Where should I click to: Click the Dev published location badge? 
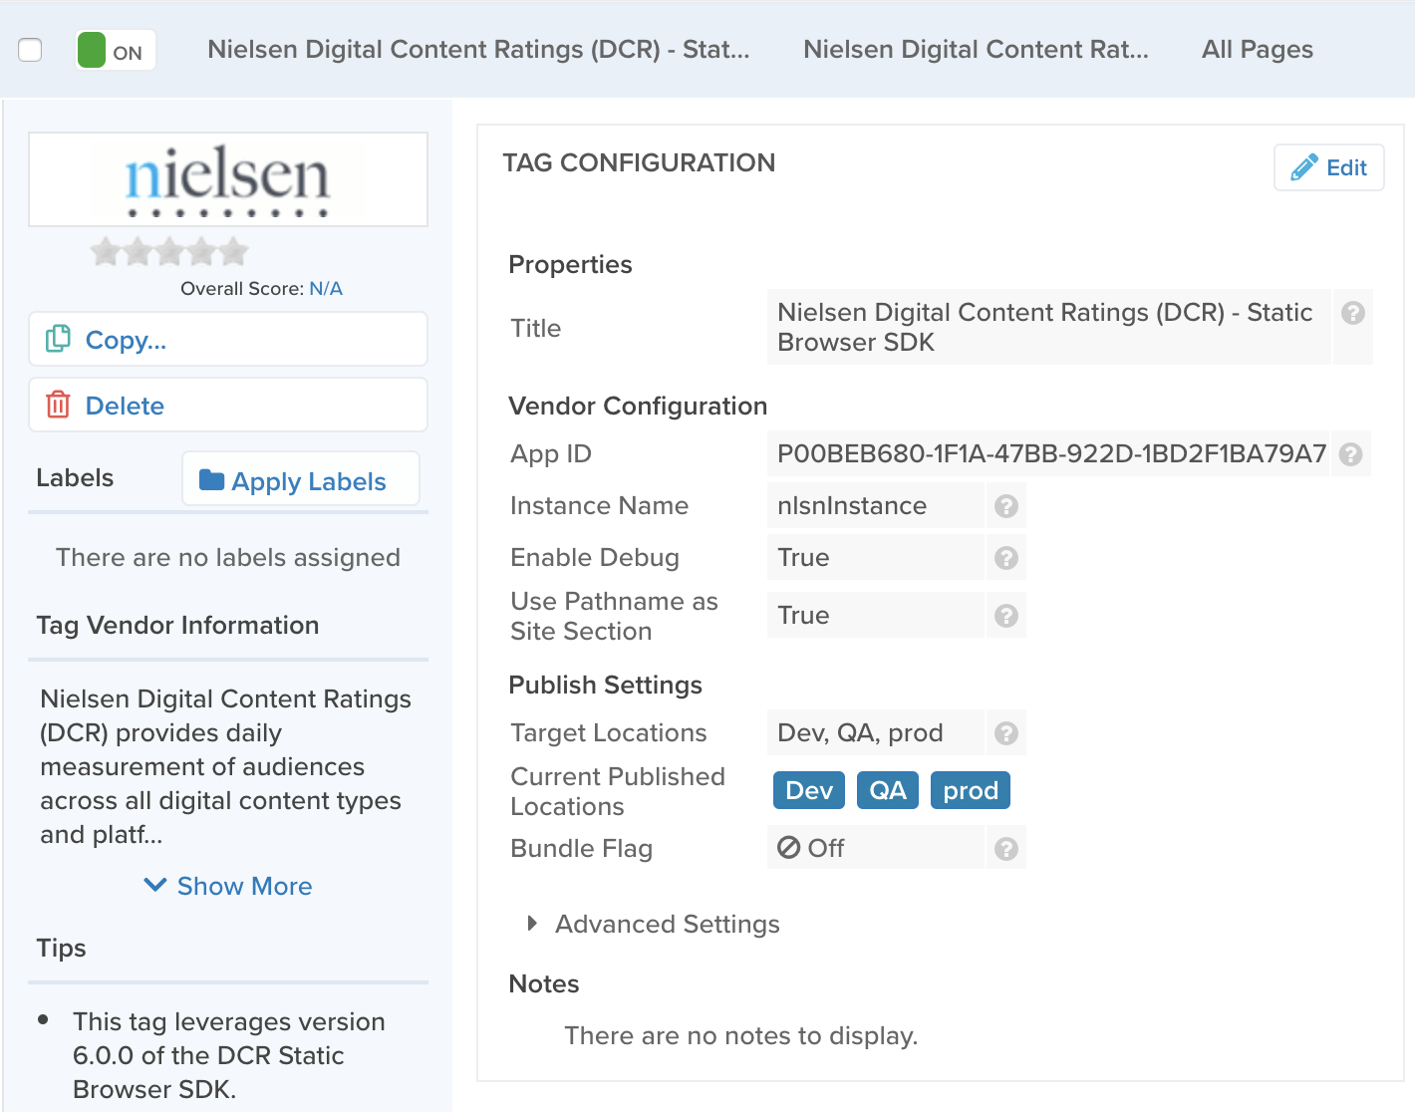809,790
